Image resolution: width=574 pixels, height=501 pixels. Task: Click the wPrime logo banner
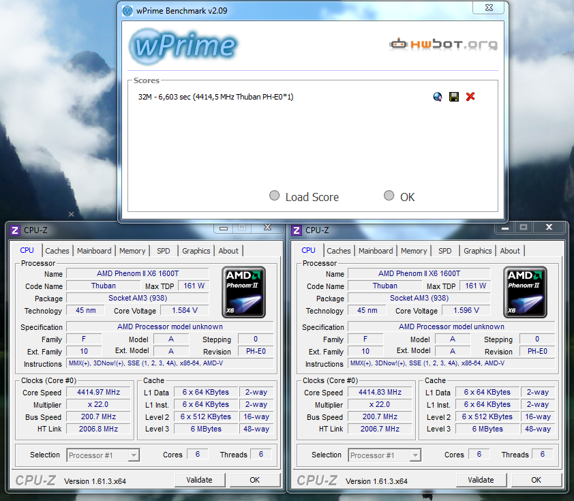tap(183, 46)
